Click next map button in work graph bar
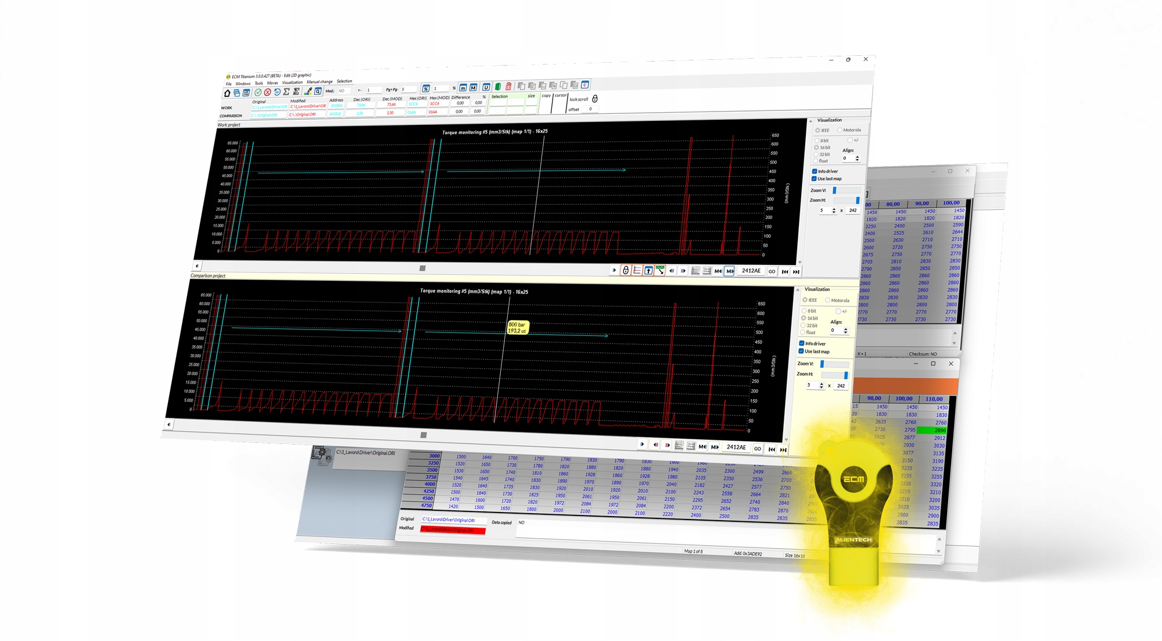The width and height of the screenshot is (1162, 641). coord(729,271)
